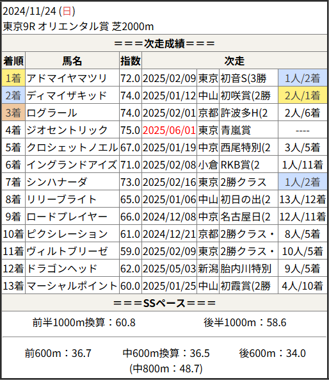Click the date 2024/12/08 for ロードプレイヤー
The width and height of the screenshot is (329, 380).
point(169,217)
